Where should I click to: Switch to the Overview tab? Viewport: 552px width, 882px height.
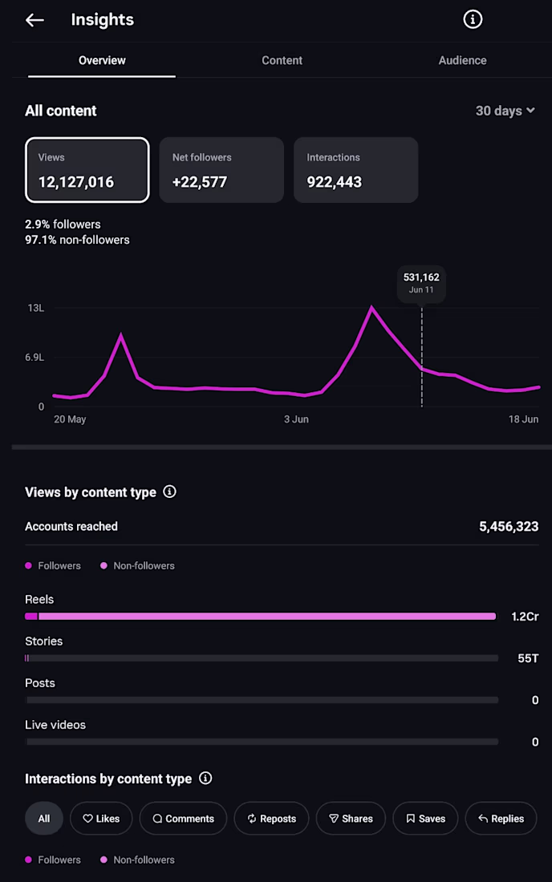(102, 60)
